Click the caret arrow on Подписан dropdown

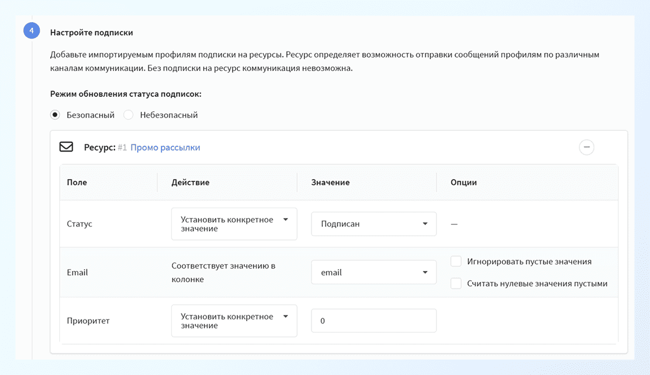(426, 224)
